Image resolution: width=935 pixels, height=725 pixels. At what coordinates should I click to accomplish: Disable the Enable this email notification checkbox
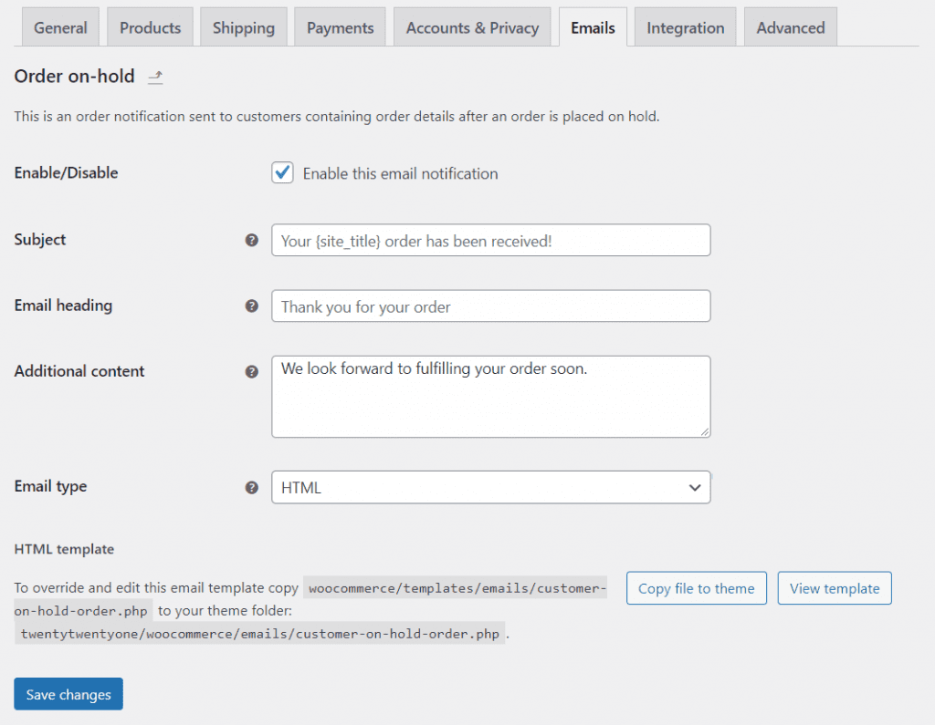pyautogui.click(x=282, y=172)
